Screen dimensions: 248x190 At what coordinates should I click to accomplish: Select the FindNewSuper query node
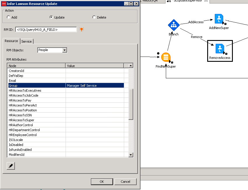166,57
